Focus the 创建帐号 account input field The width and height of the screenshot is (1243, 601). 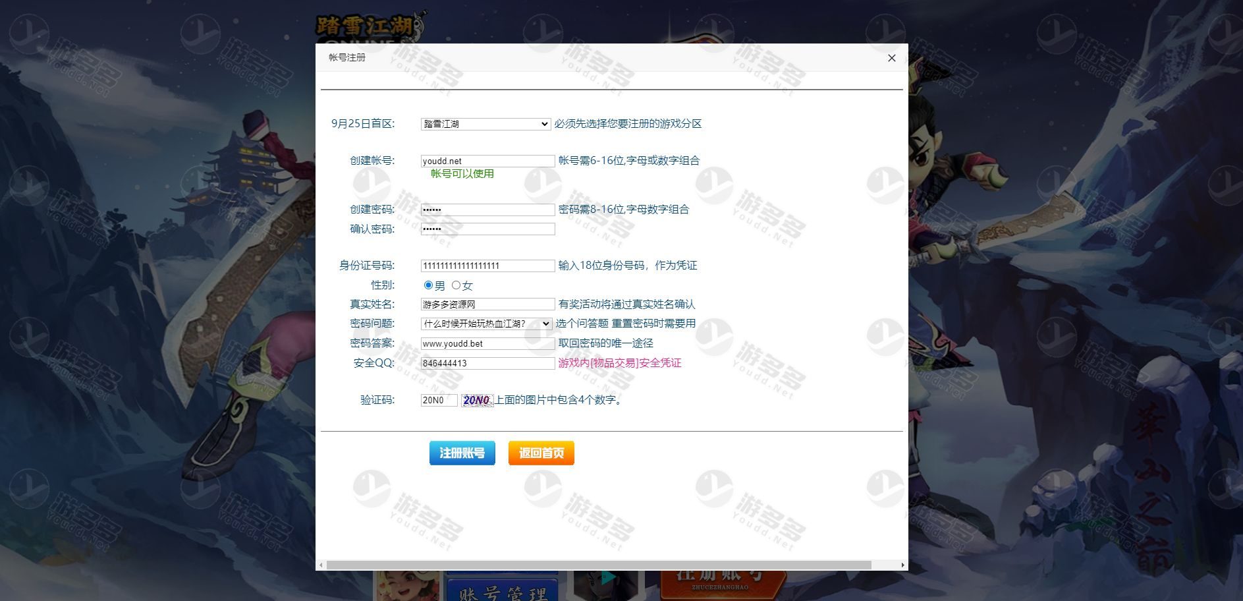coord(487,161)
